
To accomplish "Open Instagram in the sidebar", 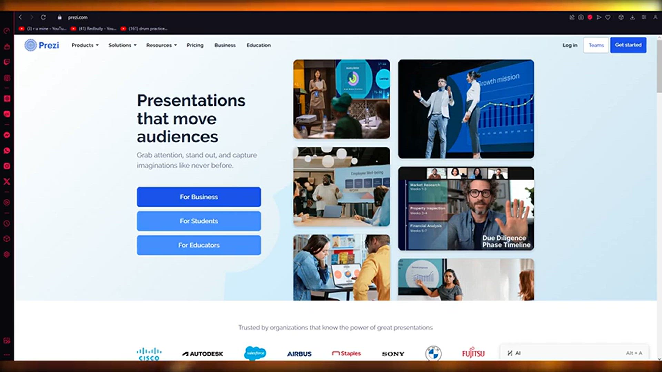I will point(7,166).
